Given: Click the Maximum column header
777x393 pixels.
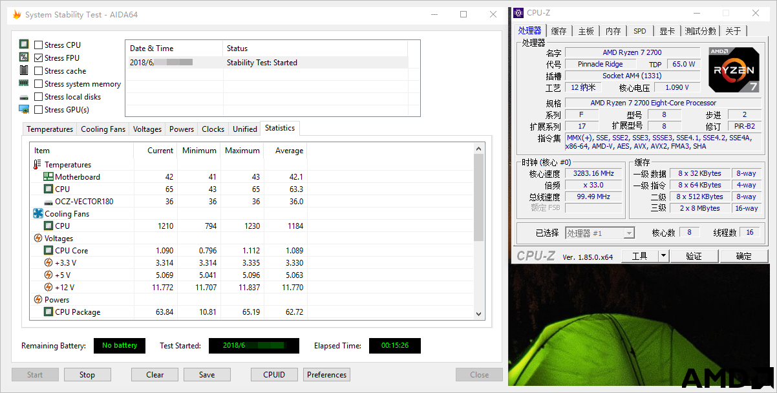Looking at the screenshot, I should [x=242, y=151].
